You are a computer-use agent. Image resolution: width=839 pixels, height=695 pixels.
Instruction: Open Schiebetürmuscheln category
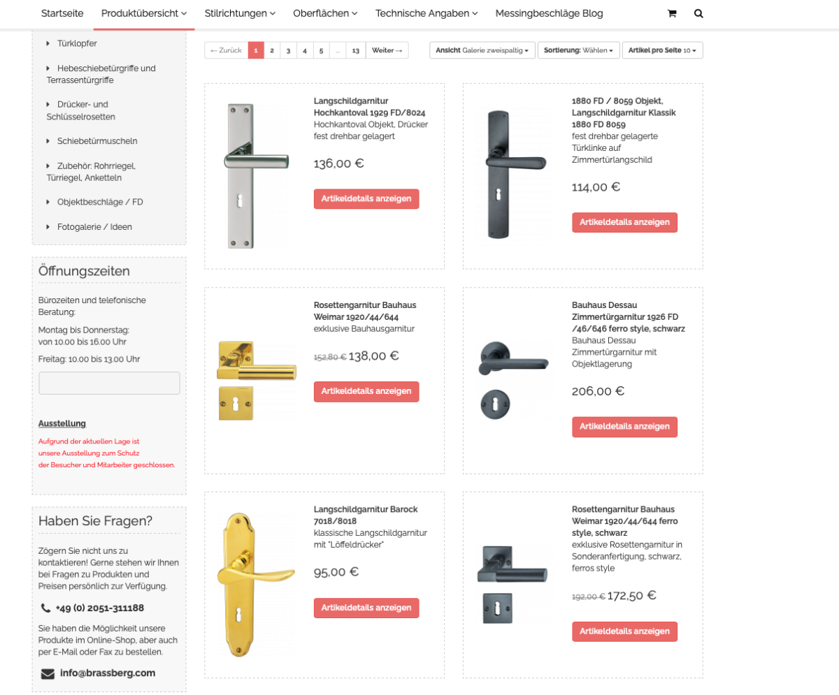(x=97, y=141)
